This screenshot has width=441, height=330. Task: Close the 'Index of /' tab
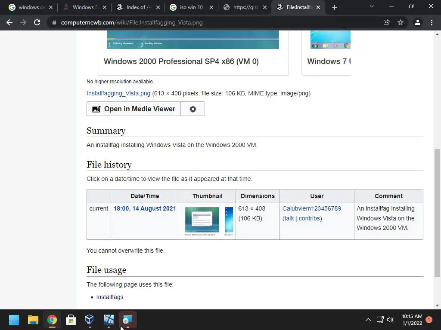(x=158, y=7)
